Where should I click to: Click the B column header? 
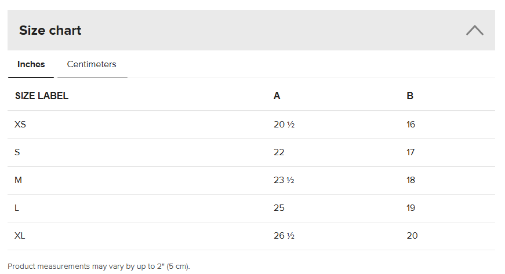410,96
